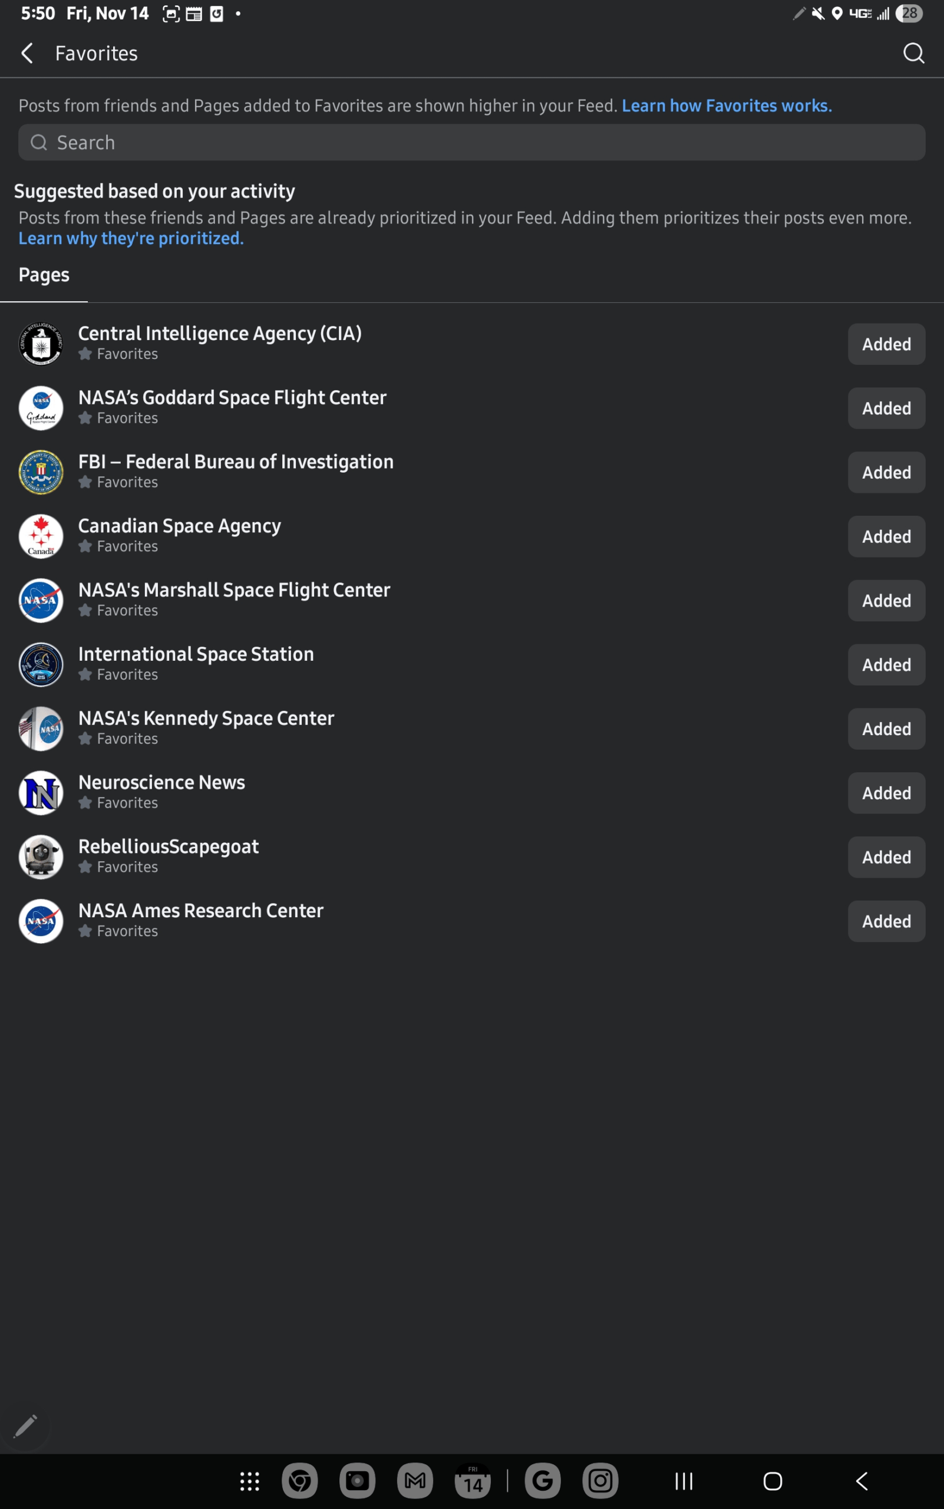944x1509 pixels.
Task: Open the International Space Station profile picture
Action: 41,664
